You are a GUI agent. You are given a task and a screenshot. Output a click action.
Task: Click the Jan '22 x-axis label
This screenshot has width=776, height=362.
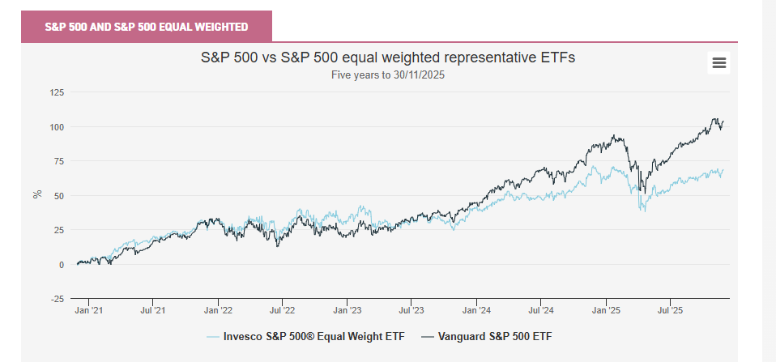[x=218, y=309]
